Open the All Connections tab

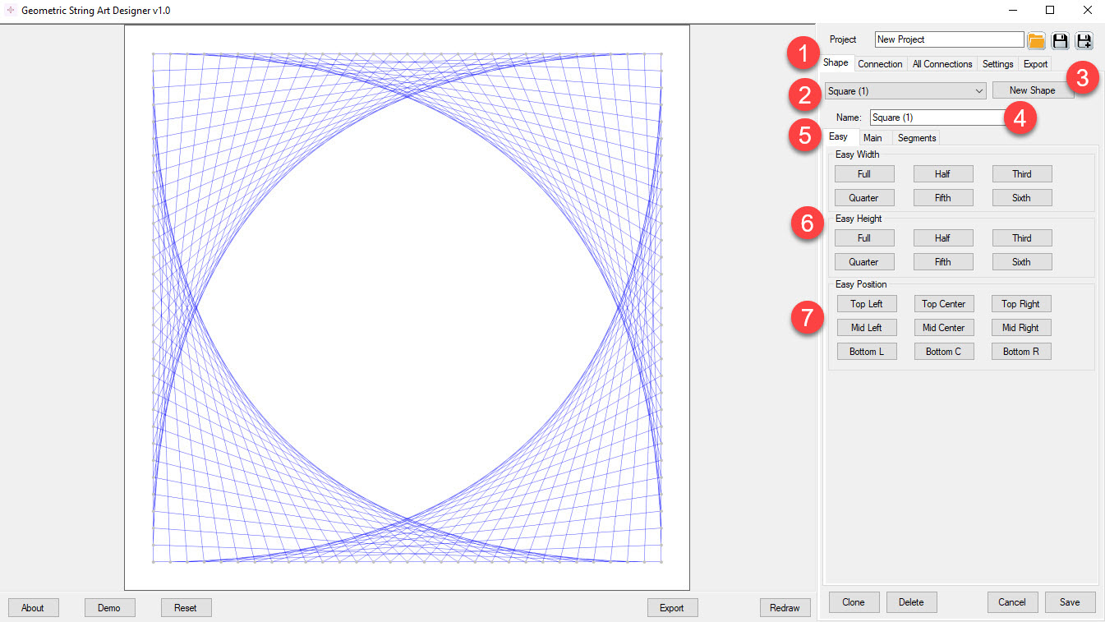click(942, 64)
